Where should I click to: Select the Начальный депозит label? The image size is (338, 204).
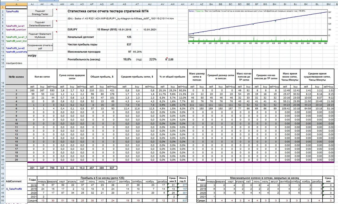[x=81, y=37]
